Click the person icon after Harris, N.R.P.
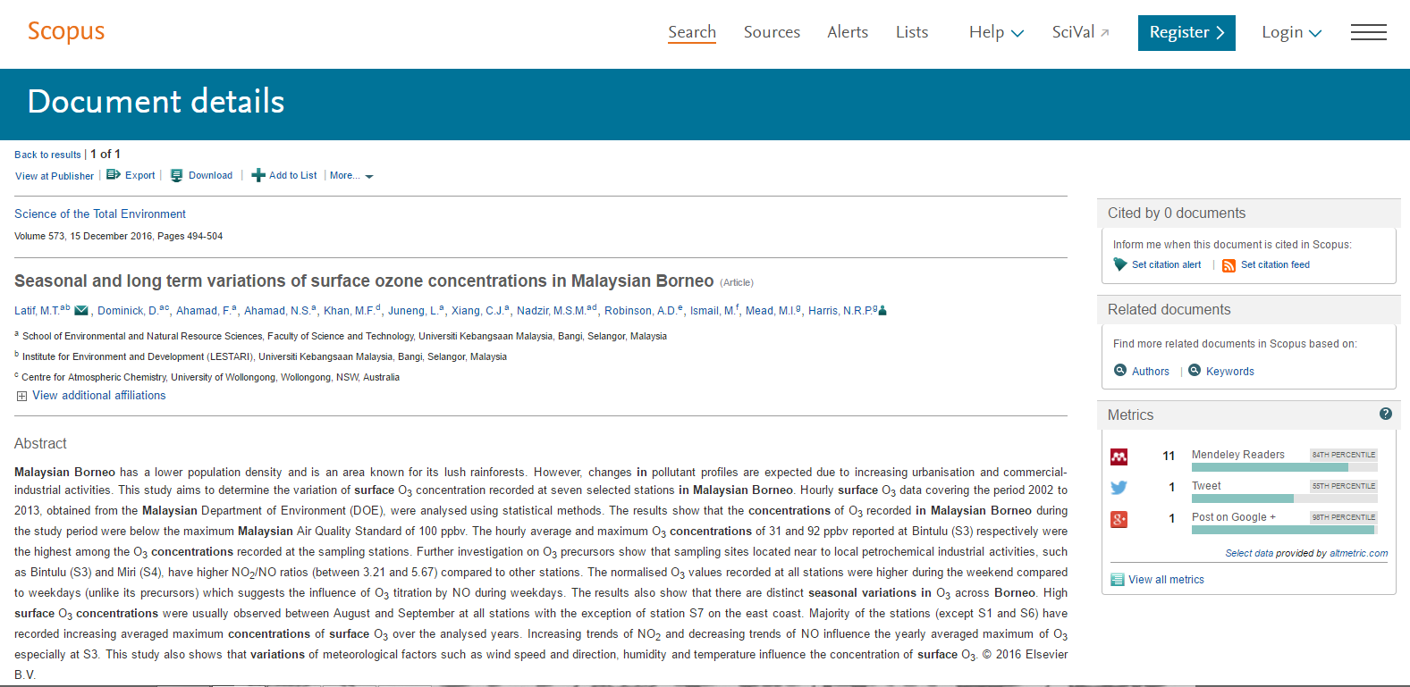 882,311
